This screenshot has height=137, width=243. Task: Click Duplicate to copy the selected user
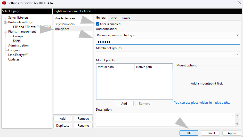pyautogui.click(x=63, y=126)
